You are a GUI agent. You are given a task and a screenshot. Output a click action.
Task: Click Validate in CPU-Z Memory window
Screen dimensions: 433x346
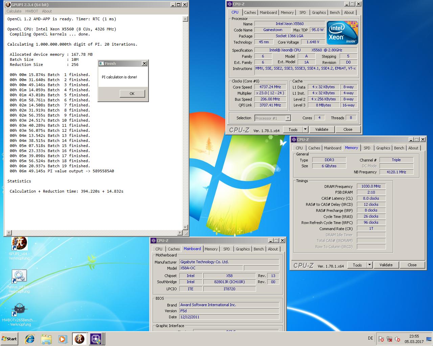coord(386,265)
